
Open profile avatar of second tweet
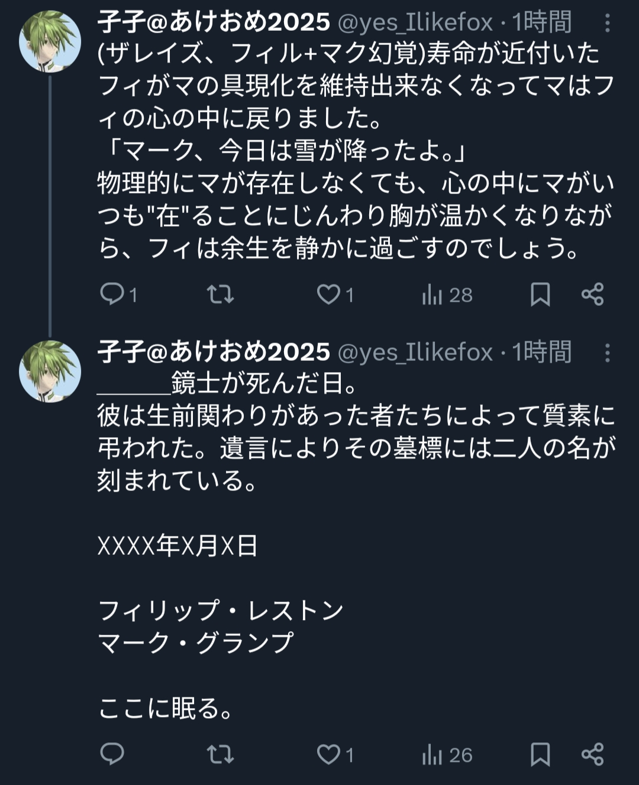(50, 371)
